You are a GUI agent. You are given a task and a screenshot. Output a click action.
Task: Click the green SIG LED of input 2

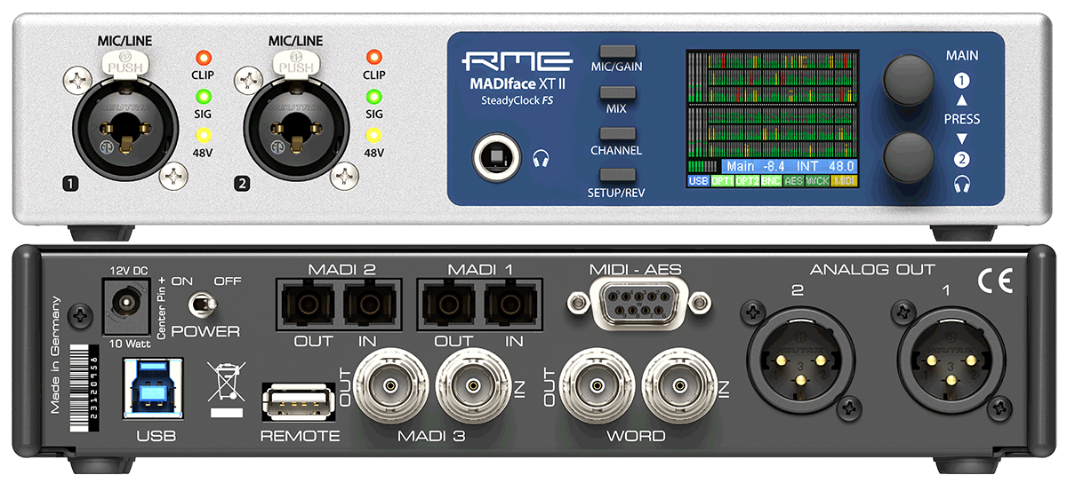coord(374,97)
